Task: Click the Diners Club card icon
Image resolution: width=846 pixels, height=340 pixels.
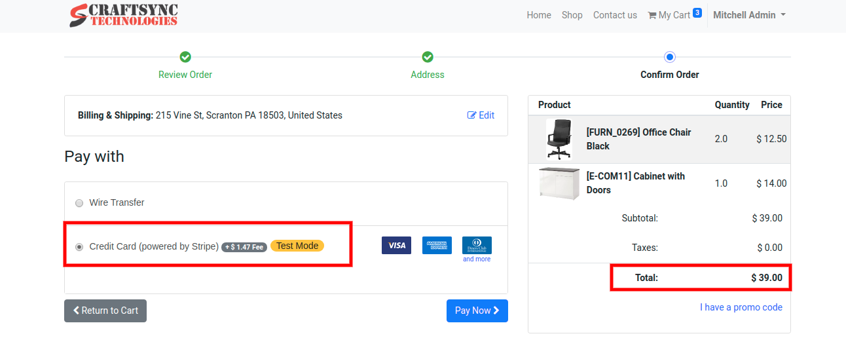Action: coord(477,245)
